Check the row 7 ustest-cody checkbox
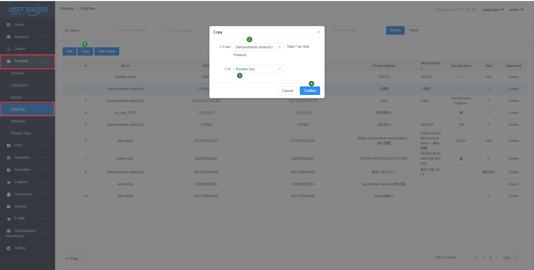Viewport: 534px width, 270px height. [x=70, y=159]
